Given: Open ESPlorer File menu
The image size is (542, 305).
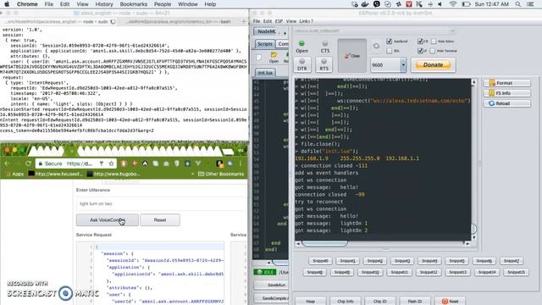Looking at the screenshot, I should (x=257, y=21).
